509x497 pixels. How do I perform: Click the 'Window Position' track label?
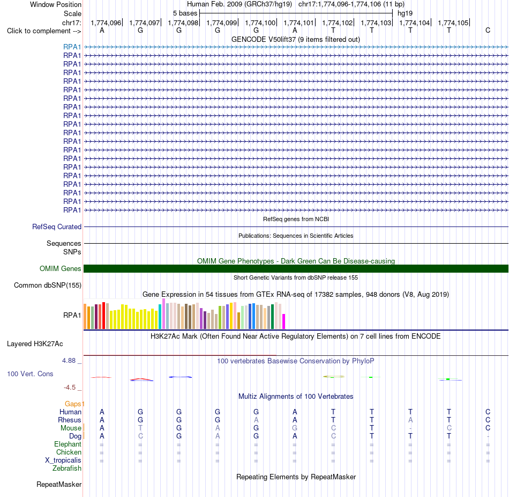(56, 4)
